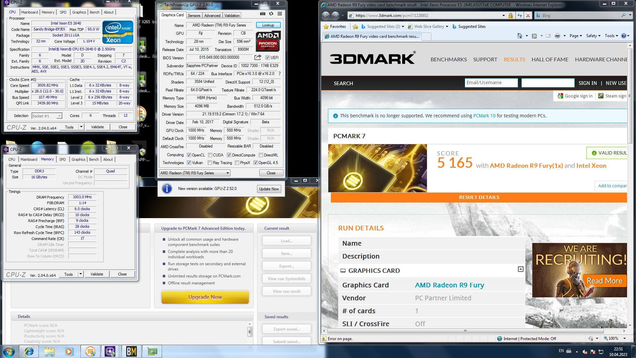Screen dimensions: 636x358
Task: Open the GPU selection dropdown in GPU-Z
Action: click(x=195, y=173)
